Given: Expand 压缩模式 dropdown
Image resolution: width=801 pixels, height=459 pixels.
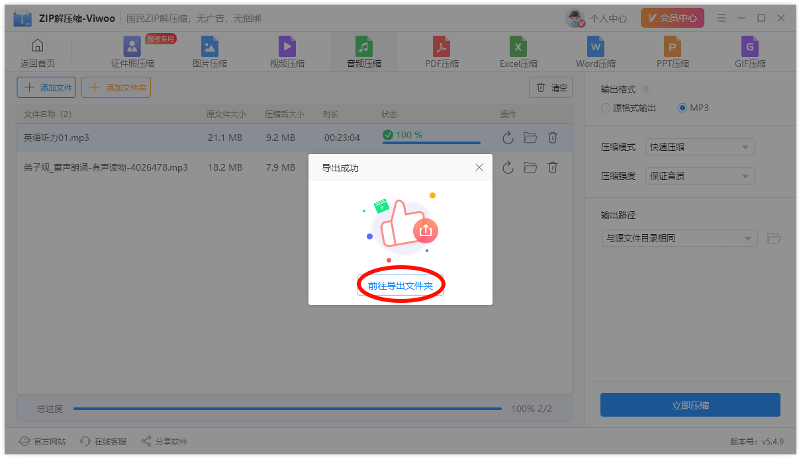Looking at the screenshot, I should (x=700, y=147).
